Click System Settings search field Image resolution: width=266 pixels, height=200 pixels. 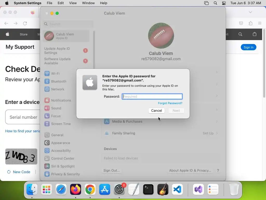(x=68, y=24)
